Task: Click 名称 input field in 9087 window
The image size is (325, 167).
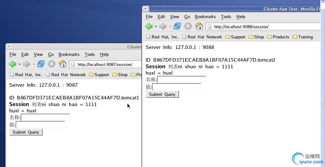Action: [45, 117]
